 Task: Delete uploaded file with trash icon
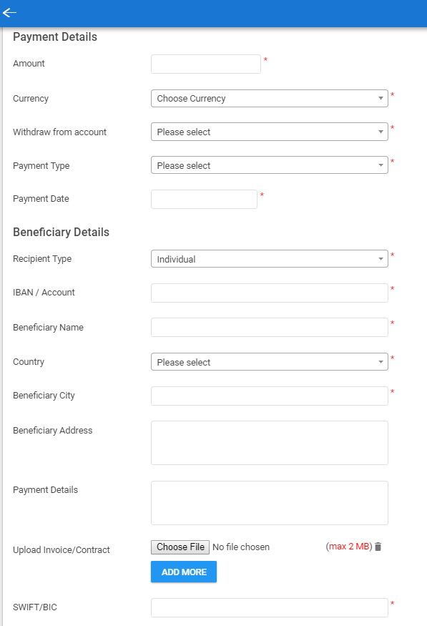(378, 547)
